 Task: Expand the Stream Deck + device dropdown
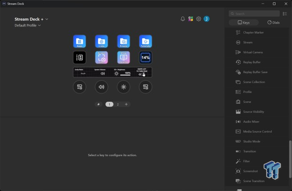(x=47, y=19)
